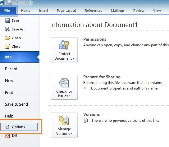This screenshot has width=169, height=147.
Task: Expand Check for Issues dropdown arrow
Action: pyautogui.click(x=69, y=96)
